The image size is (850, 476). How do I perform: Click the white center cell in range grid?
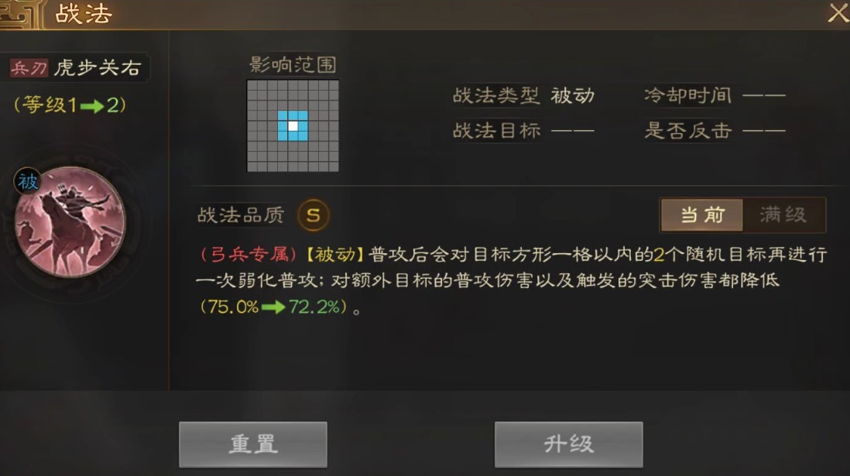coord(293,126)
